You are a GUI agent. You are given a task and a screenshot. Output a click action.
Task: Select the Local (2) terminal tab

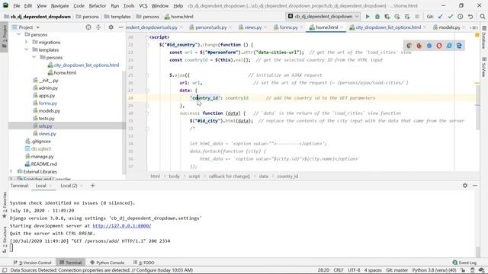69,186
